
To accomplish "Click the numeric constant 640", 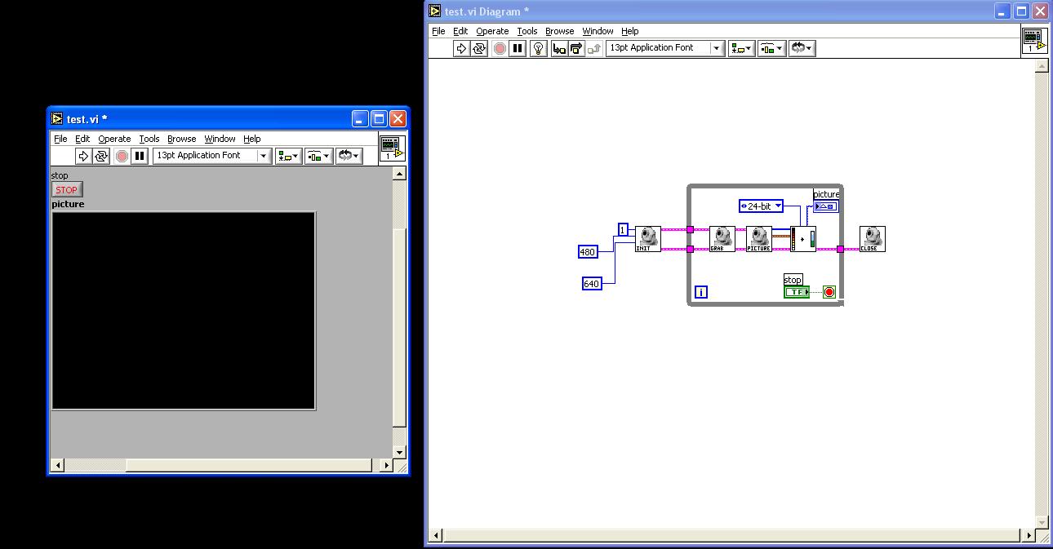I will (592, 284).
